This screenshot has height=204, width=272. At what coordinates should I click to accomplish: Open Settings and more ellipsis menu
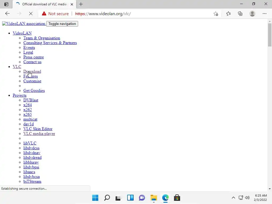coord(264,14)
